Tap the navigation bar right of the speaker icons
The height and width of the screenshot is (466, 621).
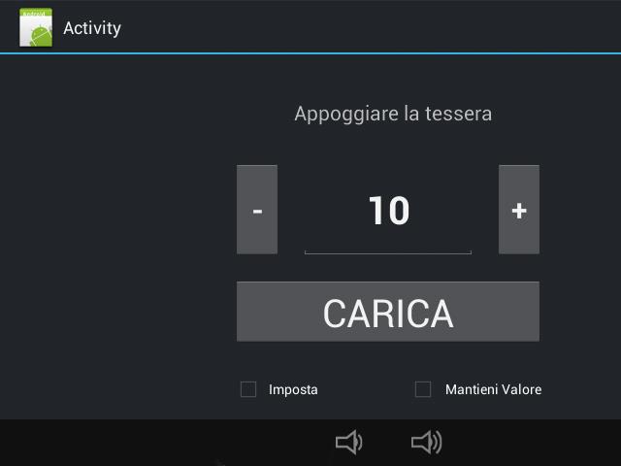(533, 443)
